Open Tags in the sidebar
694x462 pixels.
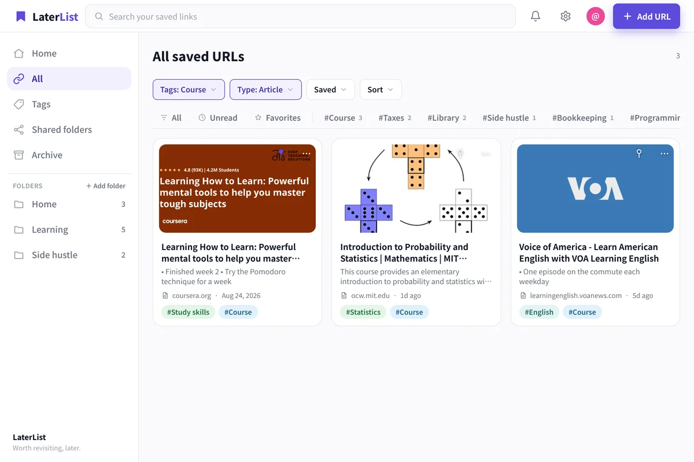[69, 104]
